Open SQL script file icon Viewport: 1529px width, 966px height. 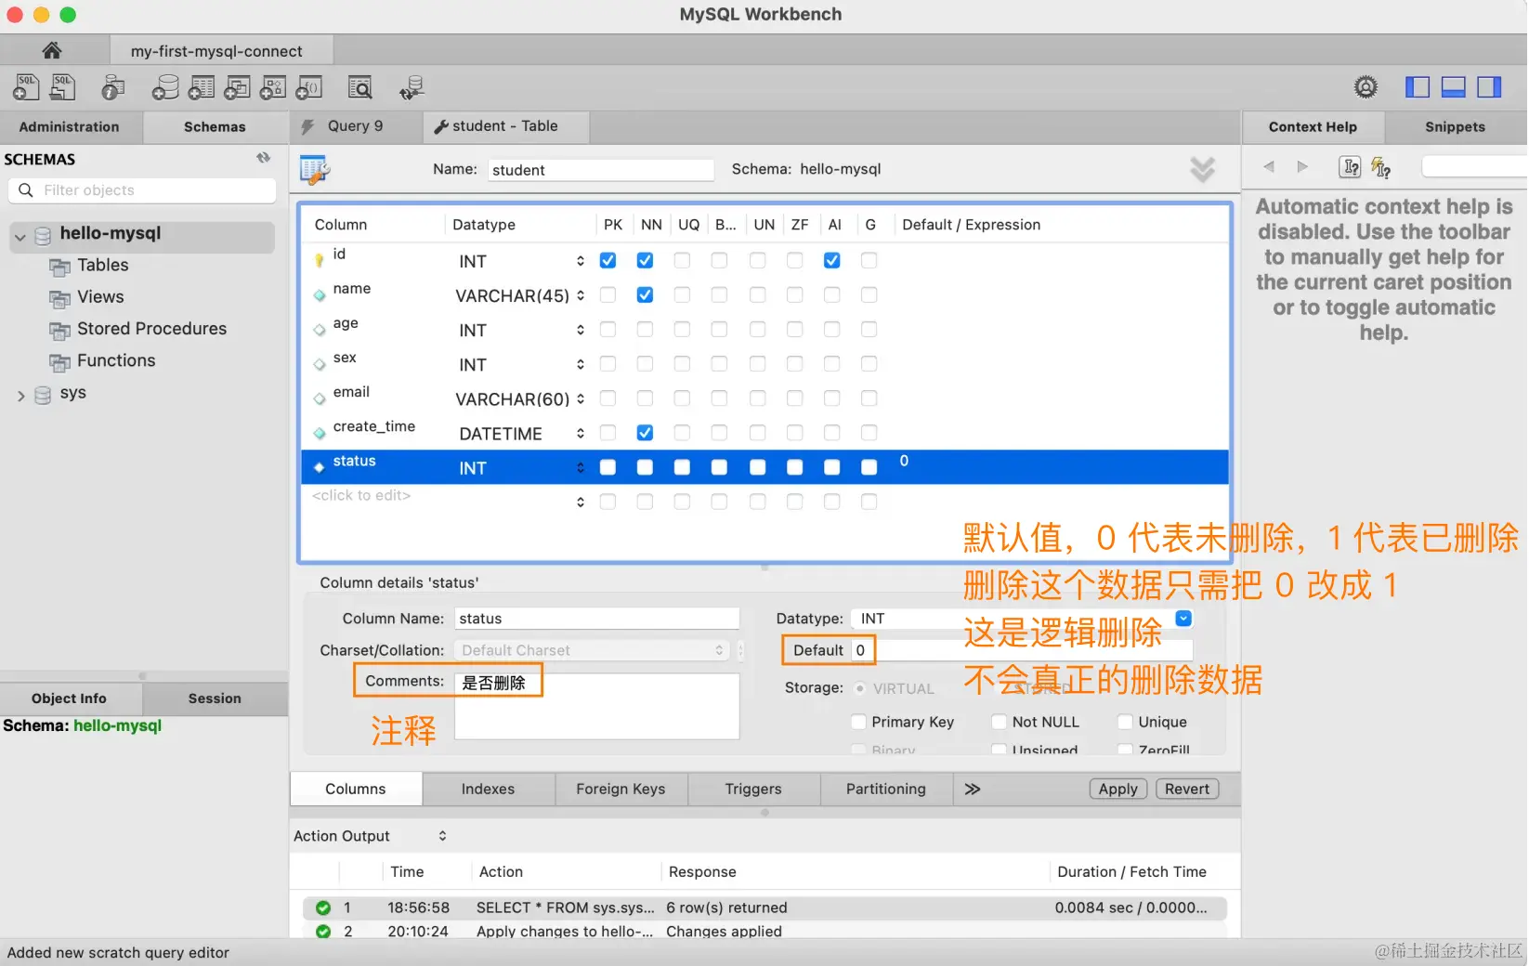coord(63,87)
